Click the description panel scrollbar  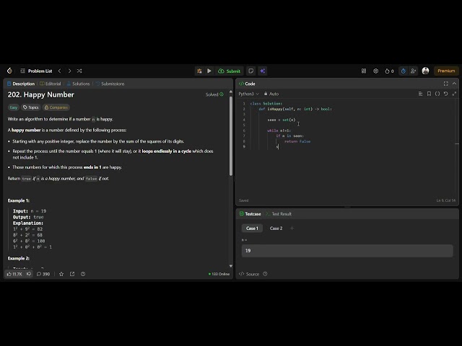[x=231, y=136]
